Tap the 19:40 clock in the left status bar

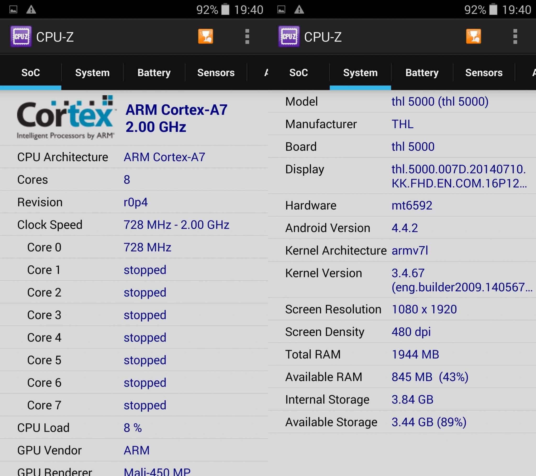(x=249, y=10)
